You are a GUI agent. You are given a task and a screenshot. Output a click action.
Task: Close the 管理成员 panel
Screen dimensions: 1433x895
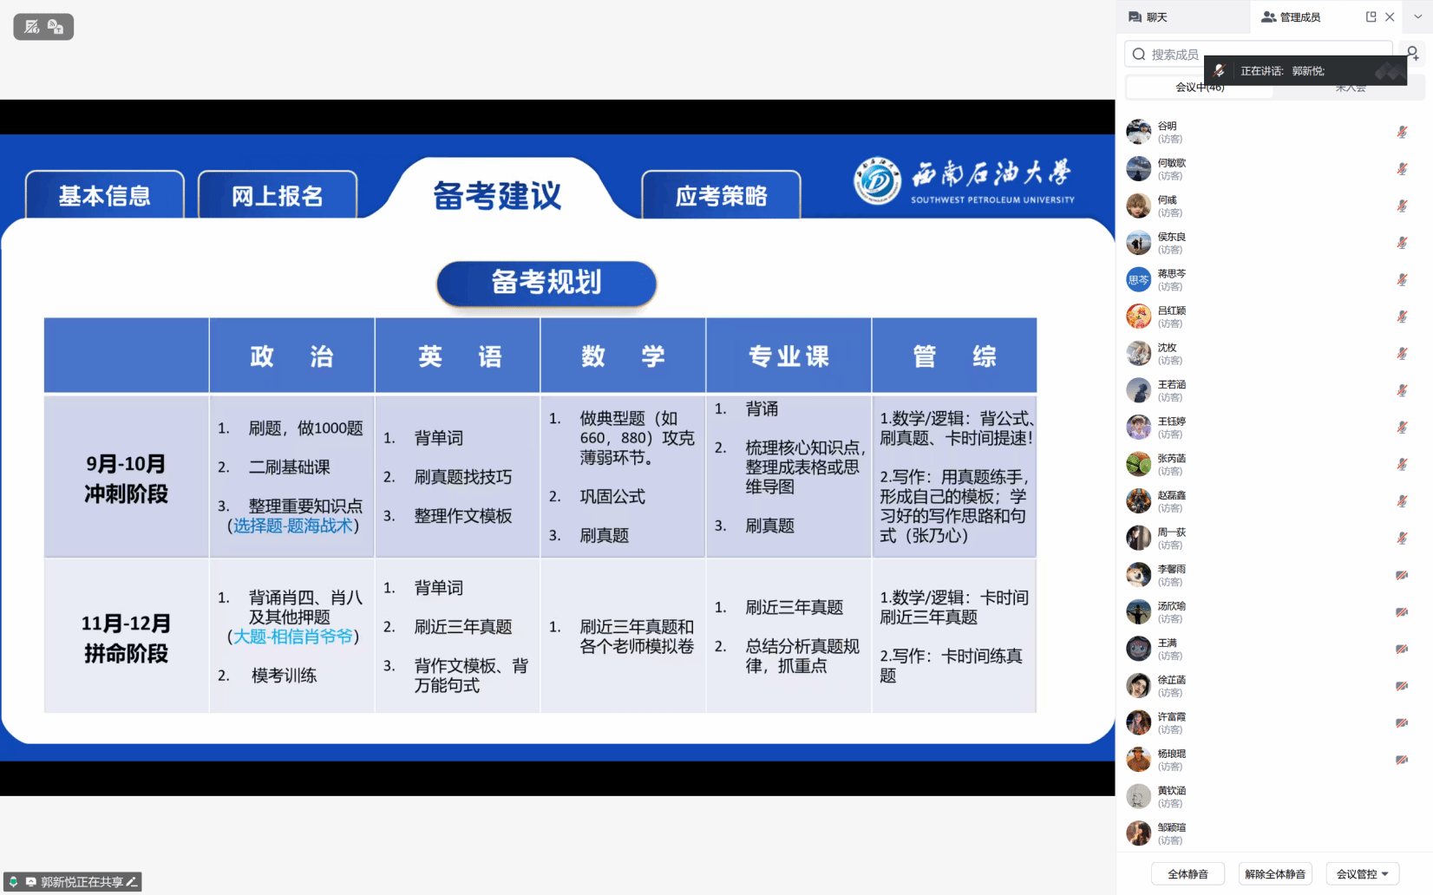tap(1390, 16)
